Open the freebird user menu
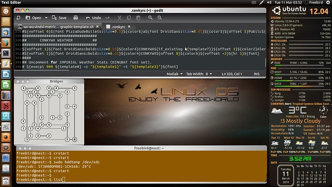Viewport: 332px width, 187px height. pos(314,2)
